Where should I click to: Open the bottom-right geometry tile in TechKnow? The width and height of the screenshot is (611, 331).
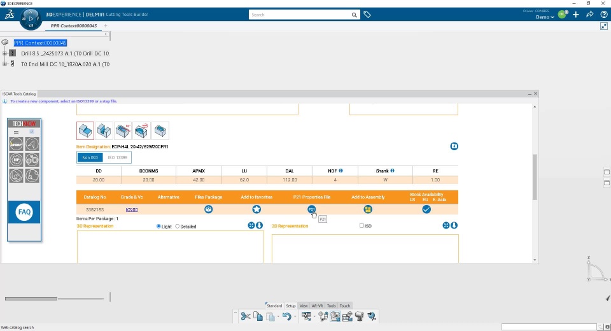coord(32,176)
